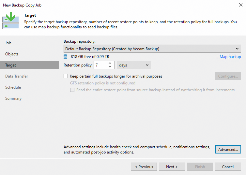Go to the Job wizard step
This screenshot has height=175, width=246.
8,43
